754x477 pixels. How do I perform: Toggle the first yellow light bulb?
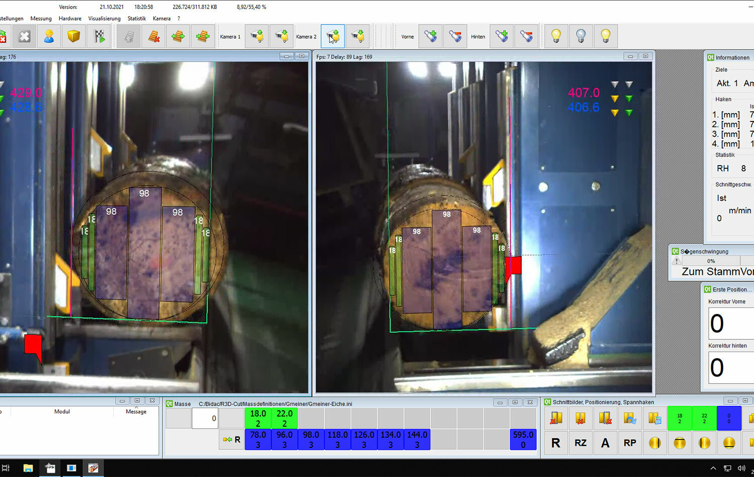point(556,36)
